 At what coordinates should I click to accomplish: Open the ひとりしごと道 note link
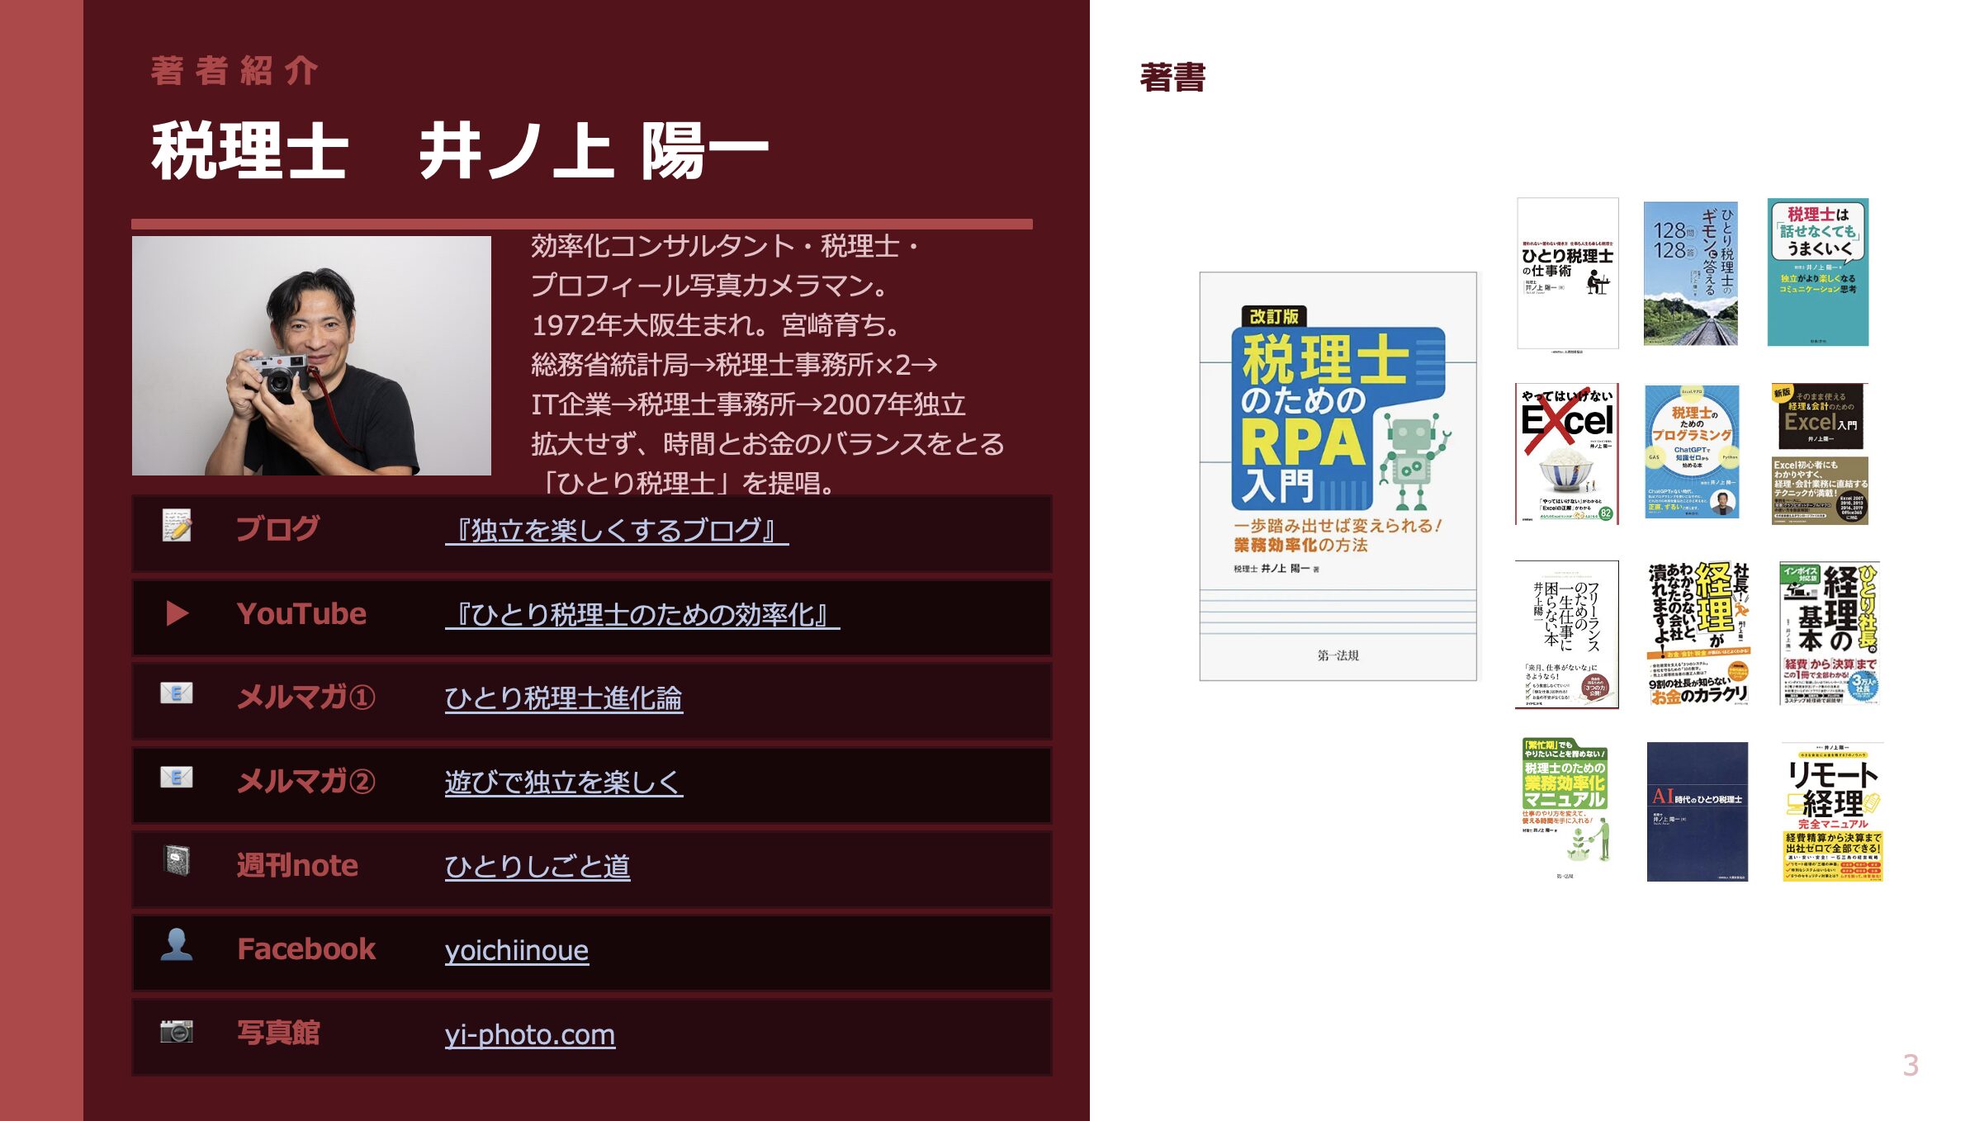pos(537,867)
